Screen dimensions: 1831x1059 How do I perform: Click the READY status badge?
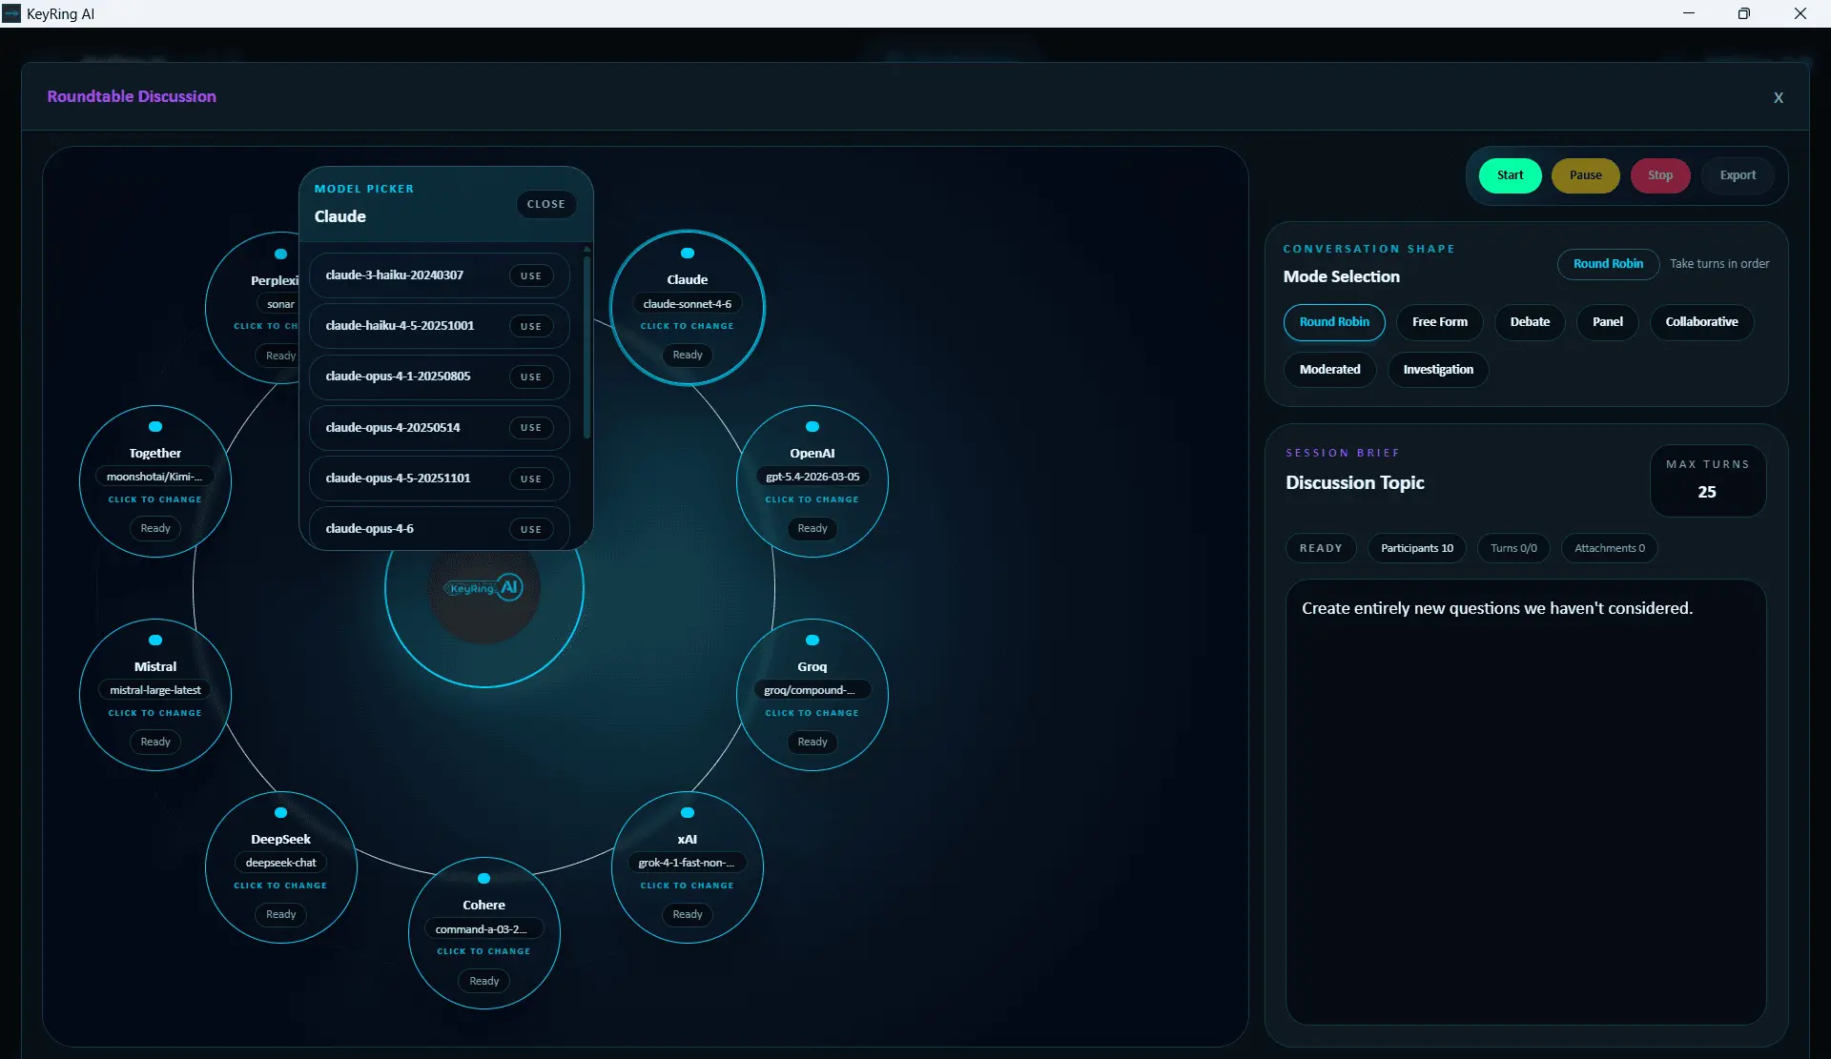(x=1321, y=548)
